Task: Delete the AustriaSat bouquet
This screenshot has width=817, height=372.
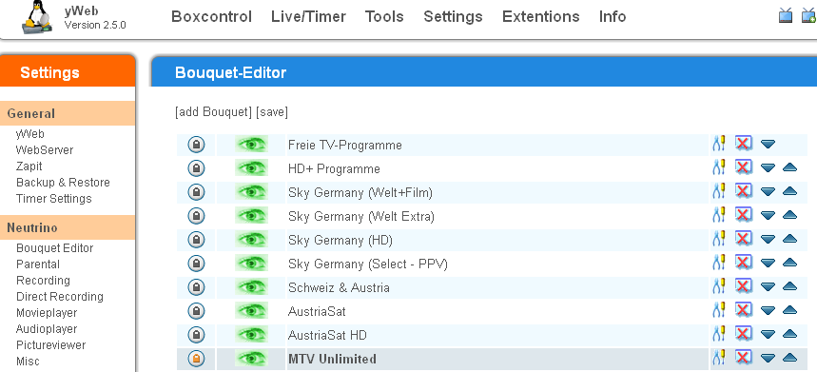Action: (744, 310)
